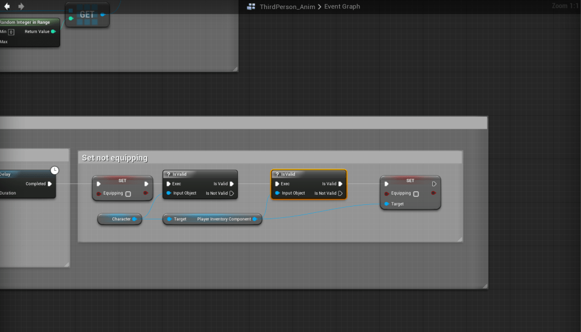
Task: Click red output pin on SET node with Target
Action: 433,193
